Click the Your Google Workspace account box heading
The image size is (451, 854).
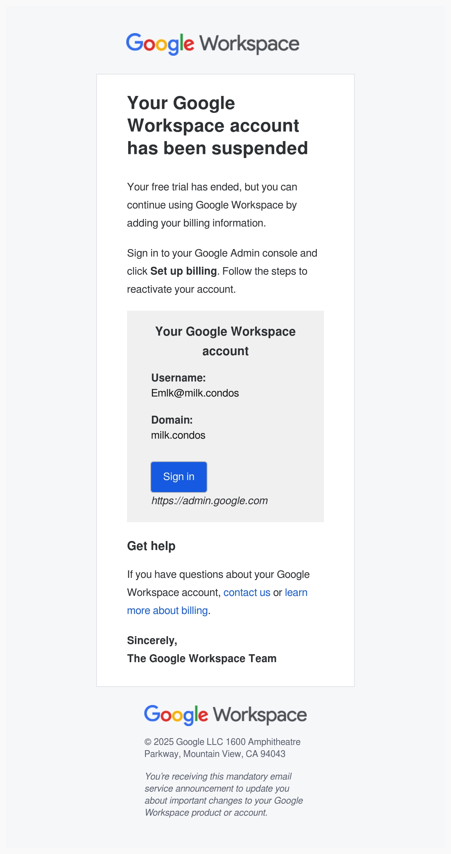coord(225,341)
